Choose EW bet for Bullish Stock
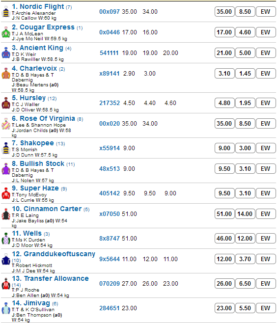The width and height of the screenshot is (277, 323). pyautogui.click(x=265, y=169)
